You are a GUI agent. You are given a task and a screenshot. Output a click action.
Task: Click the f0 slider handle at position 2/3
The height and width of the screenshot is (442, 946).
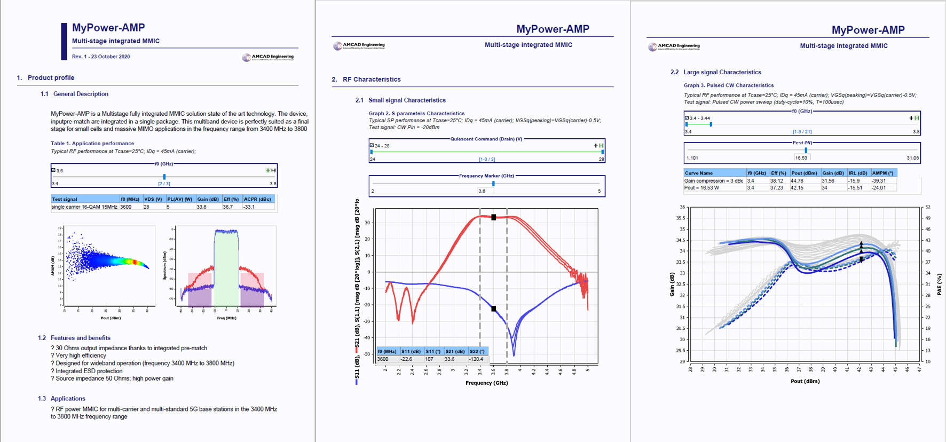point(164,177)
